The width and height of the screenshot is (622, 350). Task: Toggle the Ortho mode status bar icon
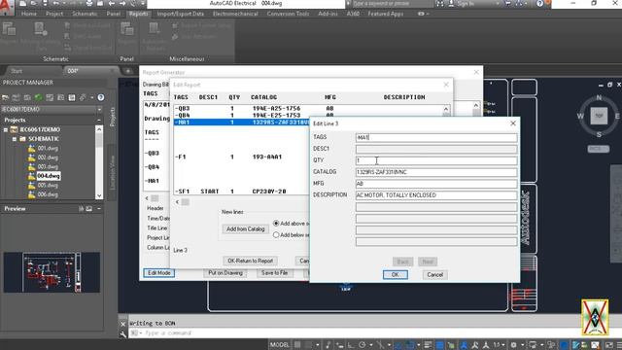pyautogui.click(x=351, y=345)
